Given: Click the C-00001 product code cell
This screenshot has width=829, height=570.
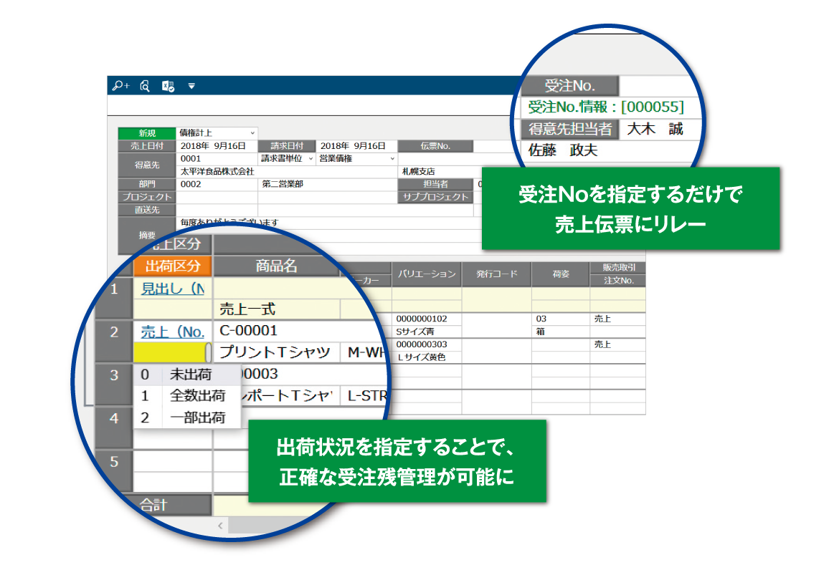Looking at the screenshot, I should click(299, 331).
